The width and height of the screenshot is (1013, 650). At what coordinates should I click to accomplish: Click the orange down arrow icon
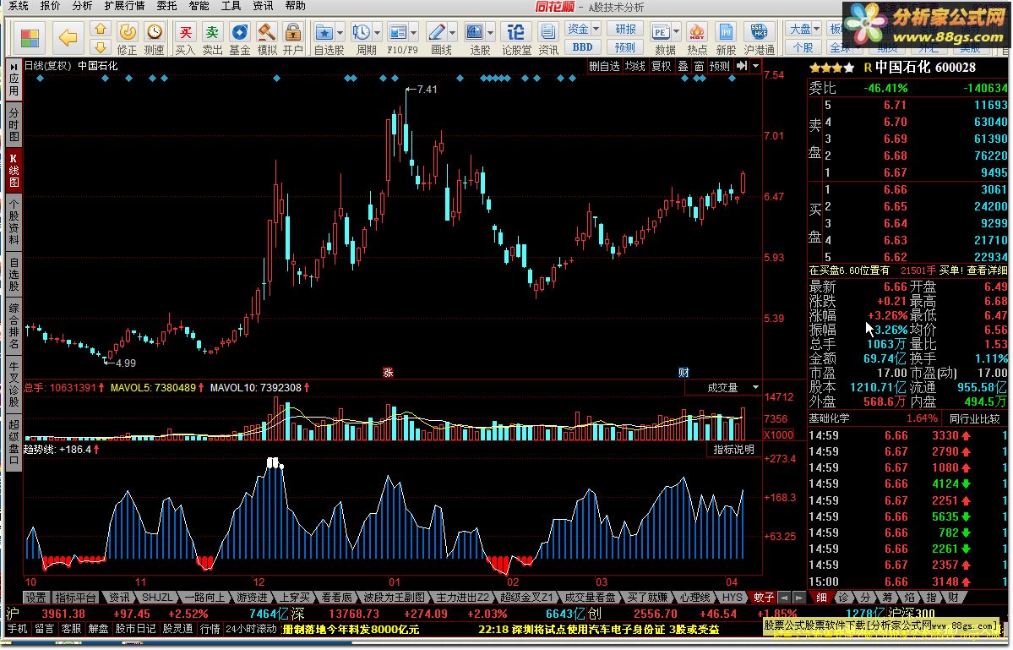coord(101,47)
